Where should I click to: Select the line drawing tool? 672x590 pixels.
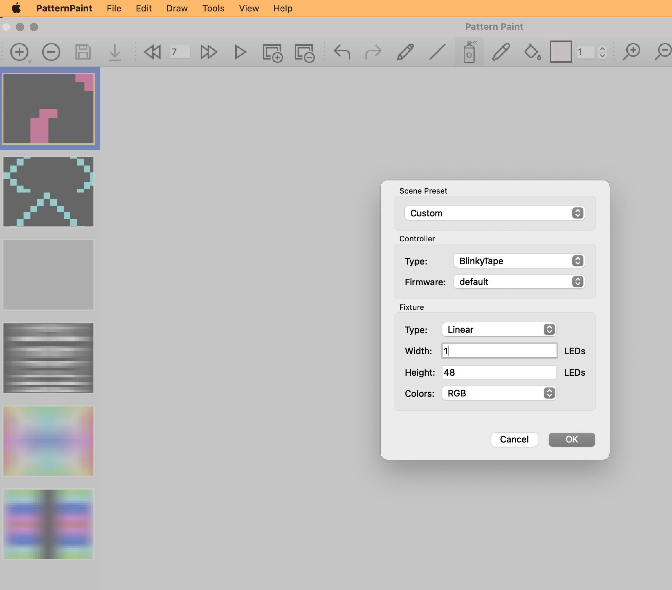(x=437, y=52)
